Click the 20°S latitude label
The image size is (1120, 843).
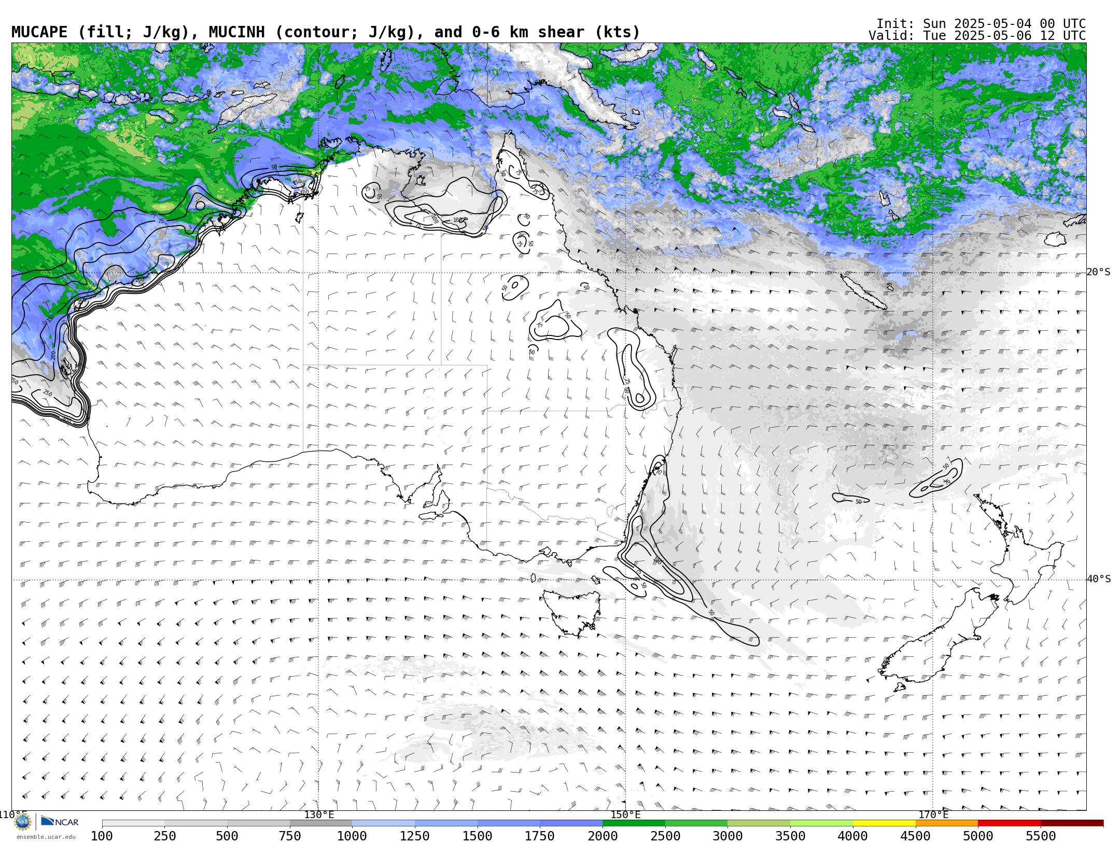click(x=1098, y=272)
